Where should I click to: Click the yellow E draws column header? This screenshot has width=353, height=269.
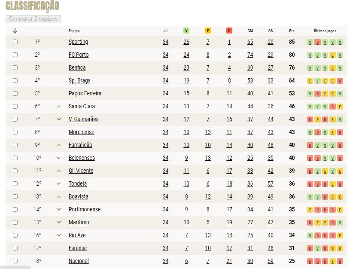pyautogui.click(x=208, y=31)
